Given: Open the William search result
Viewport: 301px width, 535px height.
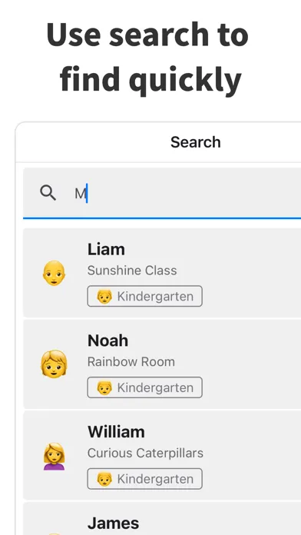Looking at the screenshot, I should (x=162, y=455).
